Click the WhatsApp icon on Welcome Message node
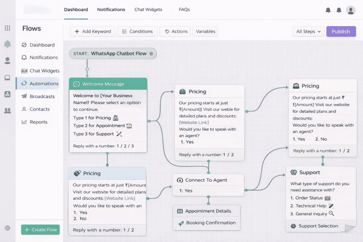Image resolution: width=363 pixels, height=242 pixels. (x=76, y=84)
